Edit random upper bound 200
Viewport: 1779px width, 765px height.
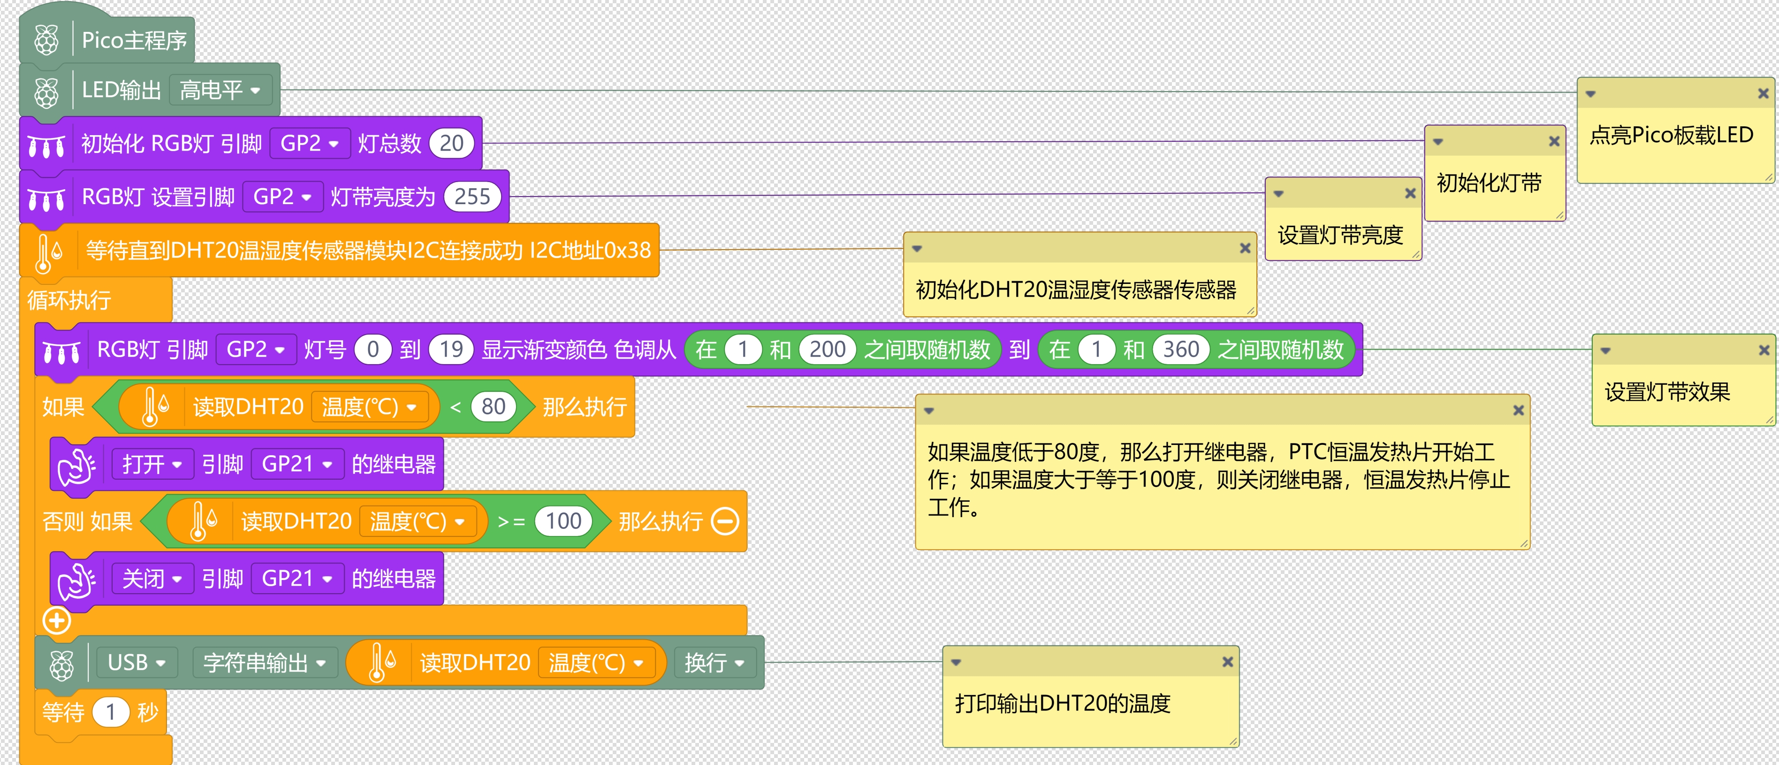click(x=828, y=350)
